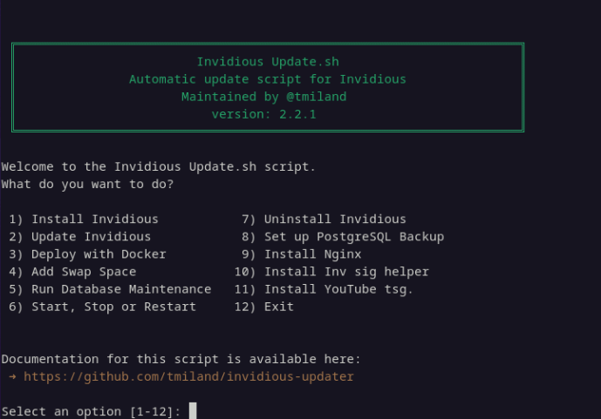Select menu option 12) Exit
The height and width of the screenshot is (419, 601).
click(264, 307)
